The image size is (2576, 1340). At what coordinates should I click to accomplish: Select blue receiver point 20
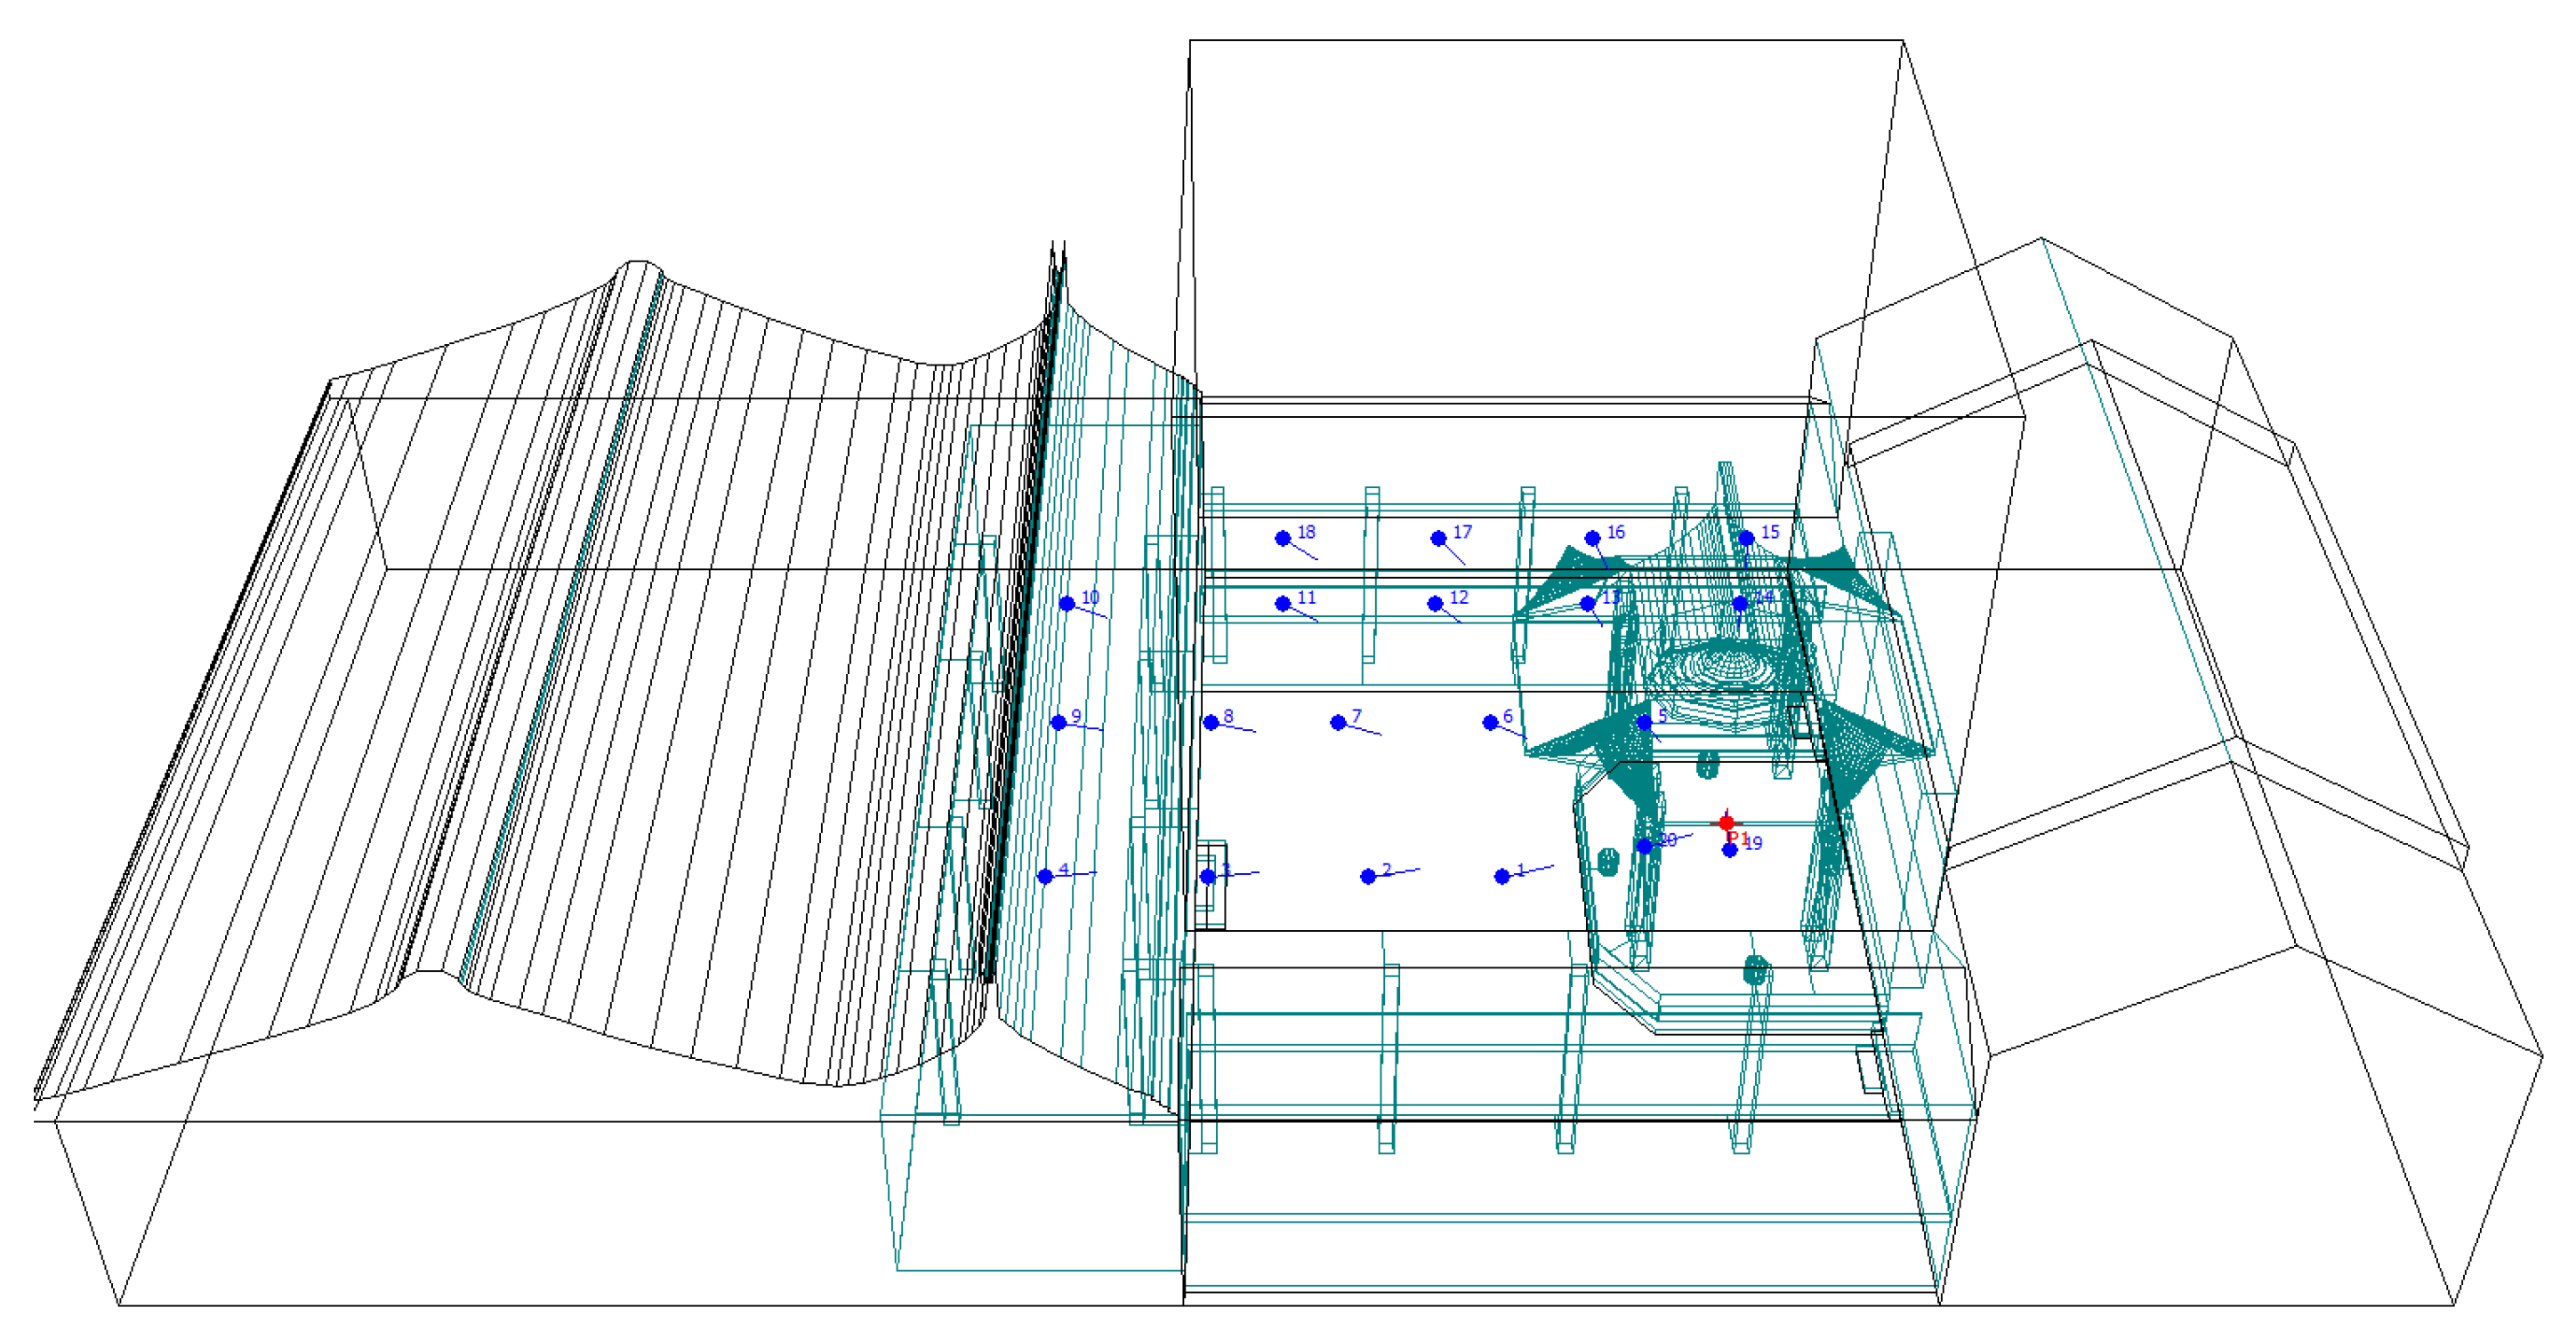click(1644, 846)
